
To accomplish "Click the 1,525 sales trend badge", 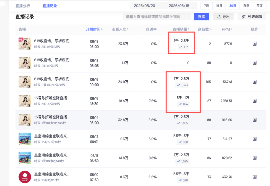I will (x=182, y=161).
